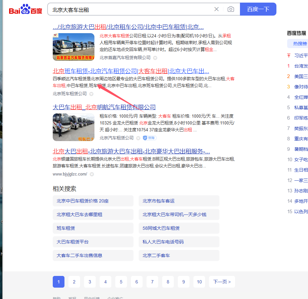Open hot search number 2 美国三
308x299 pixels.
tap(301, 76)
